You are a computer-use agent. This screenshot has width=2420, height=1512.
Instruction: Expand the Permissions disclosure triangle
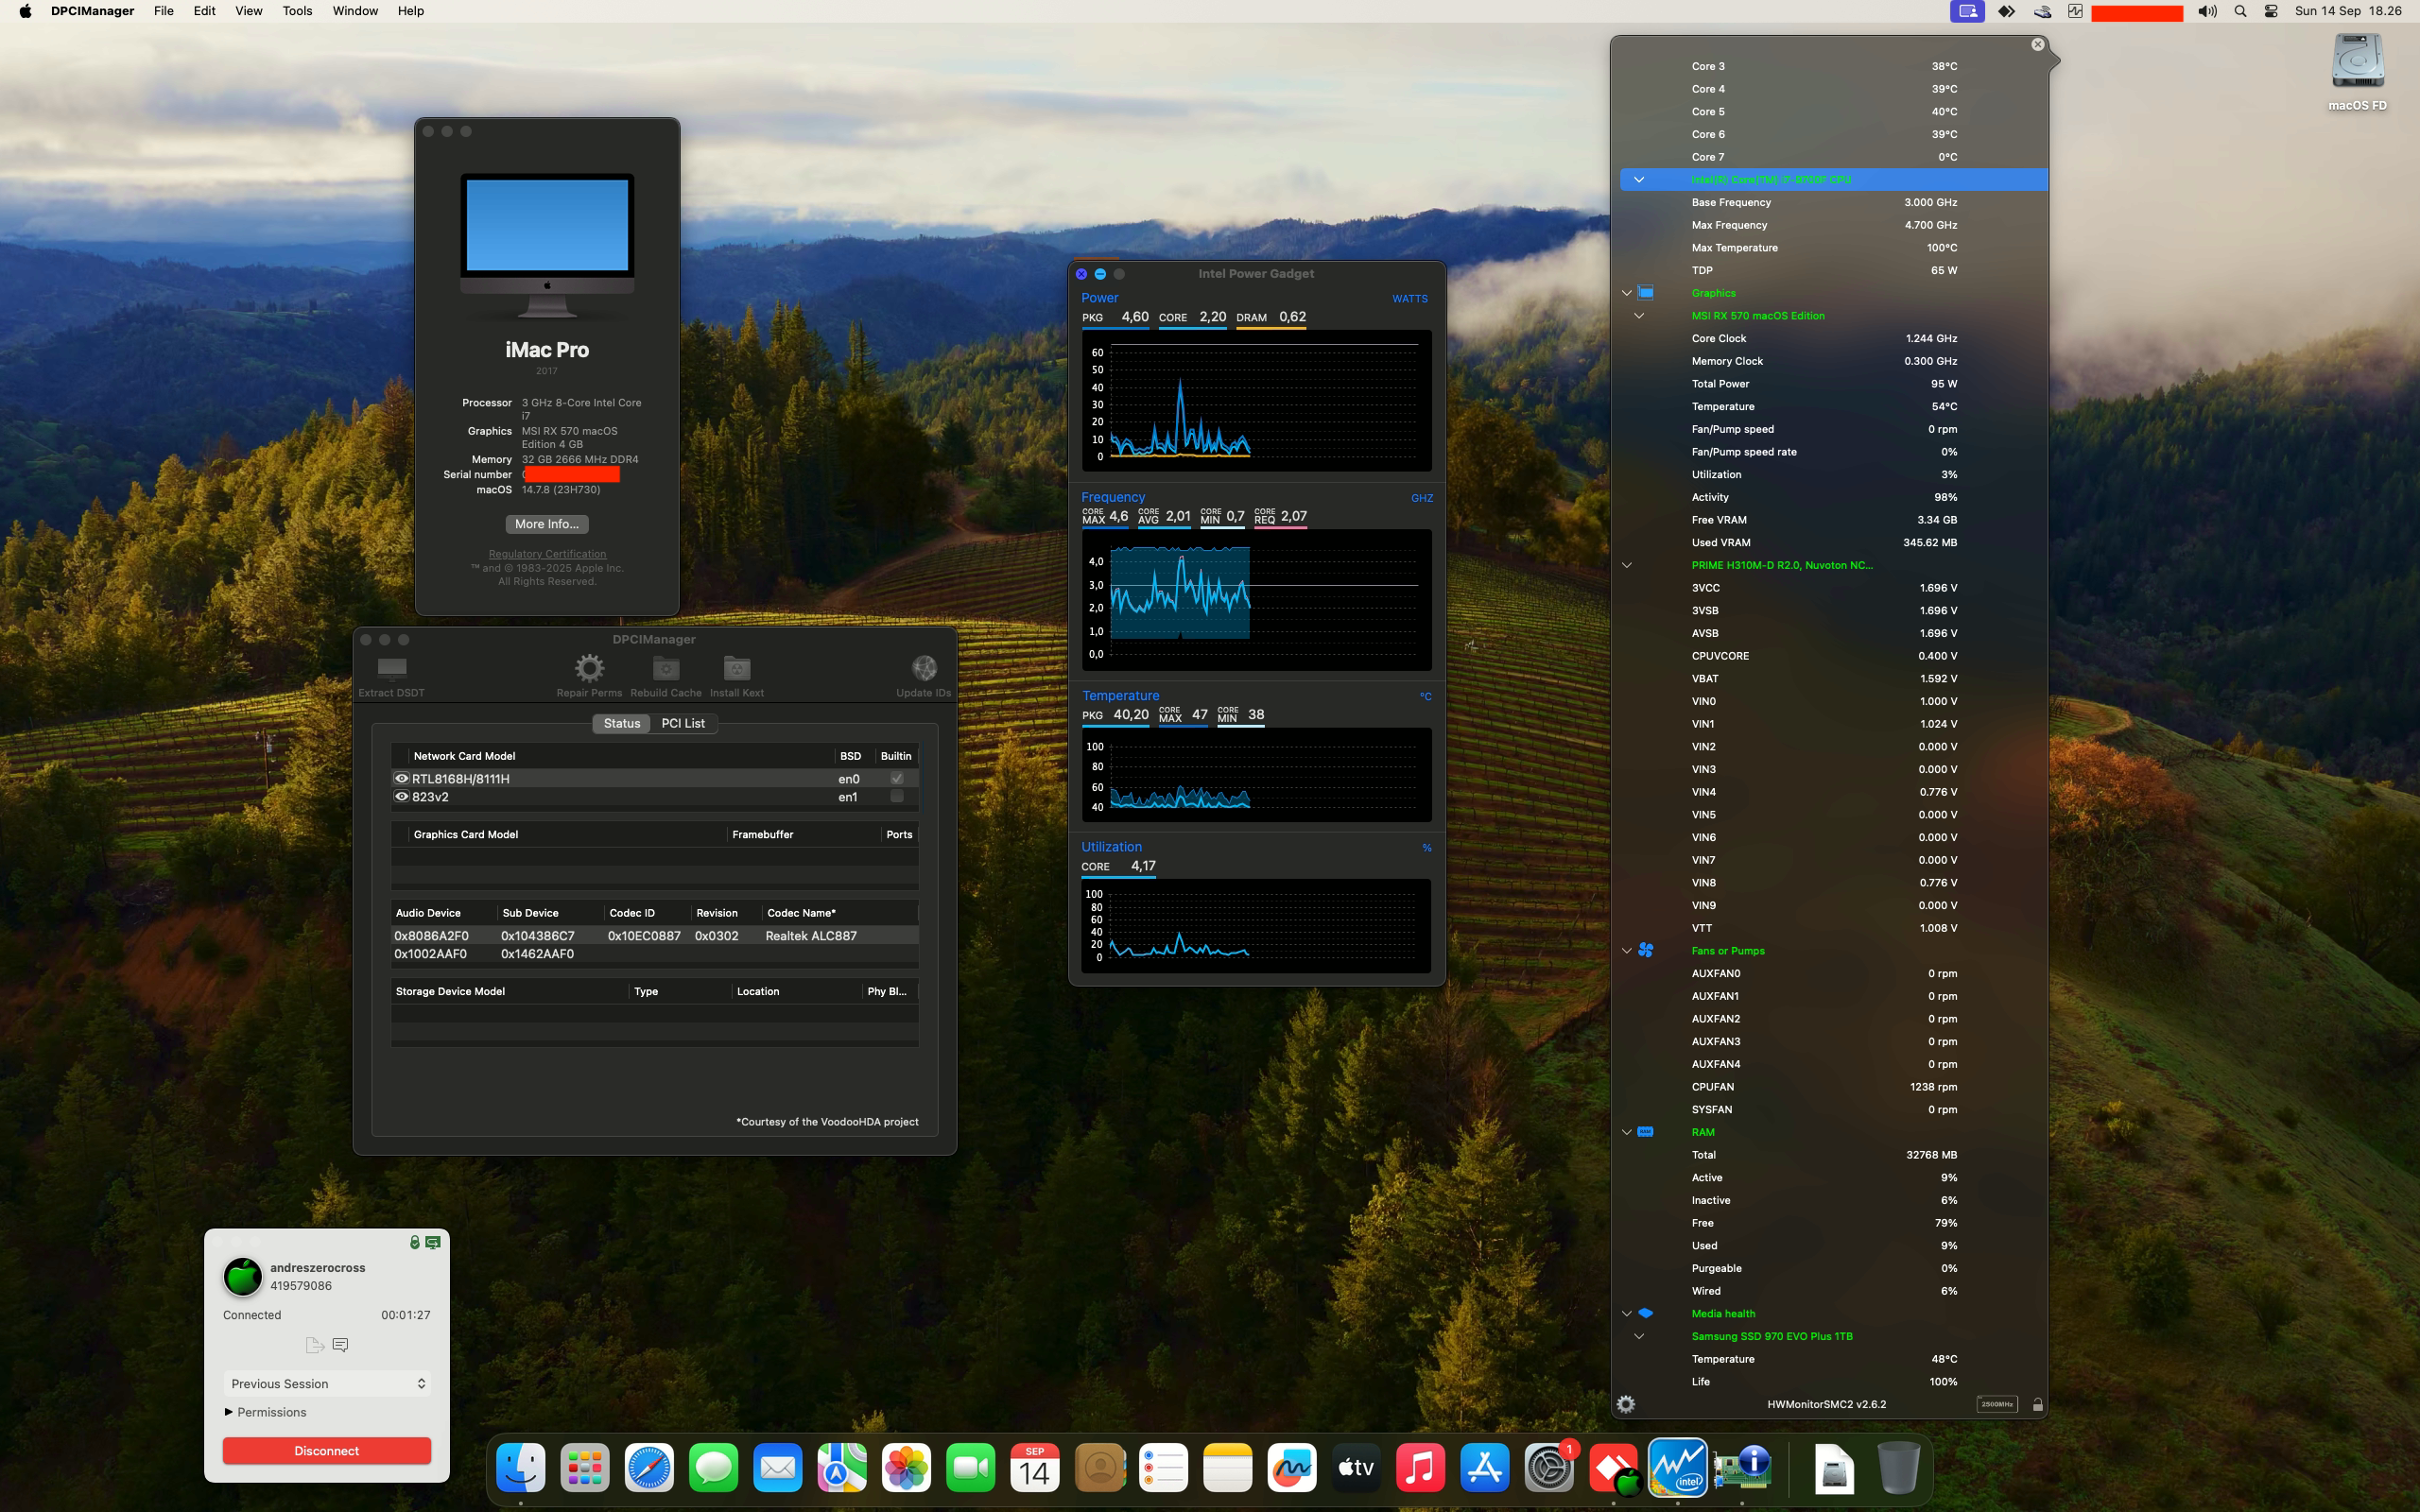229,1412
